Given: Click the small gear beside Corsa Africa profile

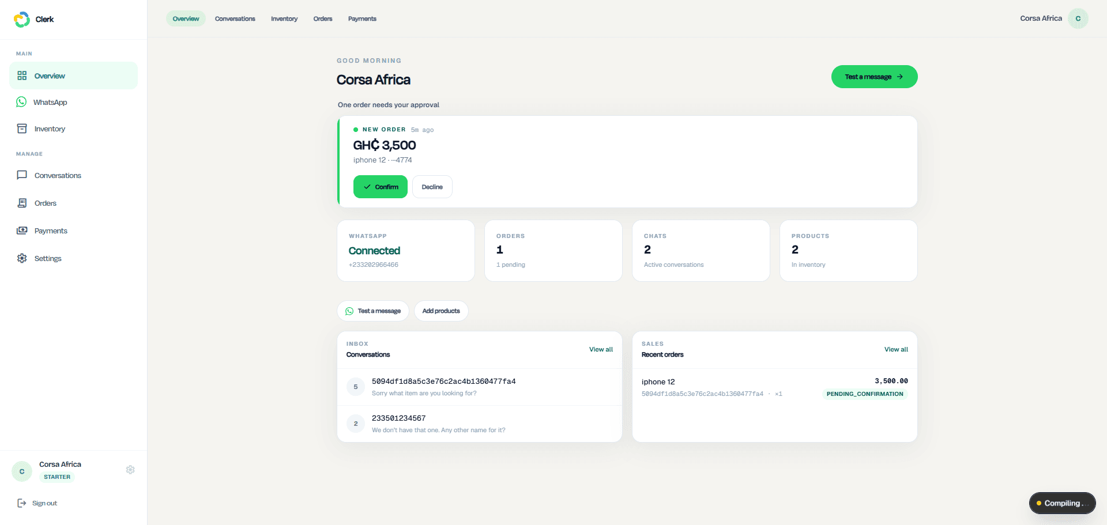Looking at the screenshot, I should click(x=130, y=470).
